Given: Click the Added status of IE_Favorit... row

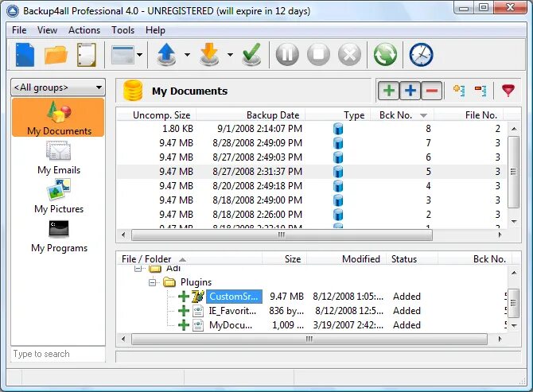Looking at the screenshot, I should coord(407,311).
